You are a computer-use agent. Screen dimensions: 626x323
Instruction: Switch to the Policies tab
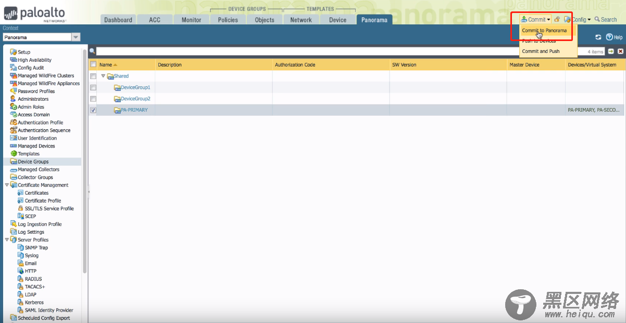pyautogui.click(x=228, y=20)
